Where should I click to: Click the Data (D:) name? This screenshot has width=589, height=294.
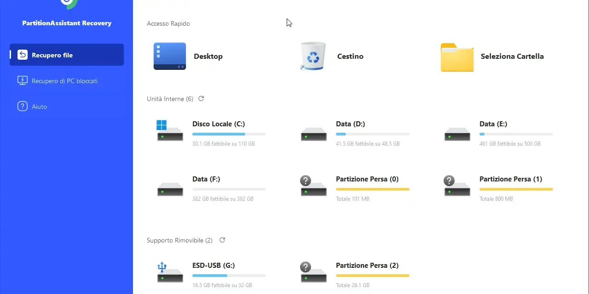(x=350, y=124)
